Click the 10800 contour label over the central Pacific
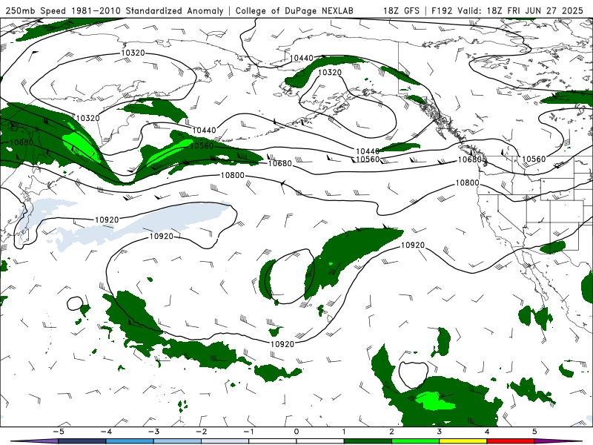 click(233, 175)
